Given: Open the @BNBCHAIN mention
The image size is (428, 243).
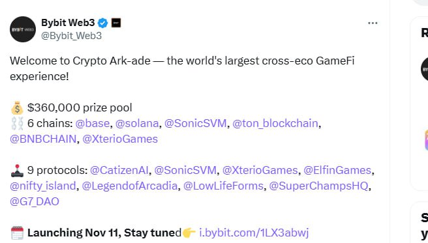Looking at the screenshot, I should click(43, 139).
